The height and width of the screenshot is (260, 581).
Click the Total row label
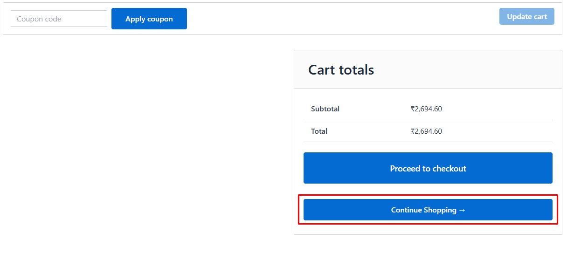pos(319,131)
